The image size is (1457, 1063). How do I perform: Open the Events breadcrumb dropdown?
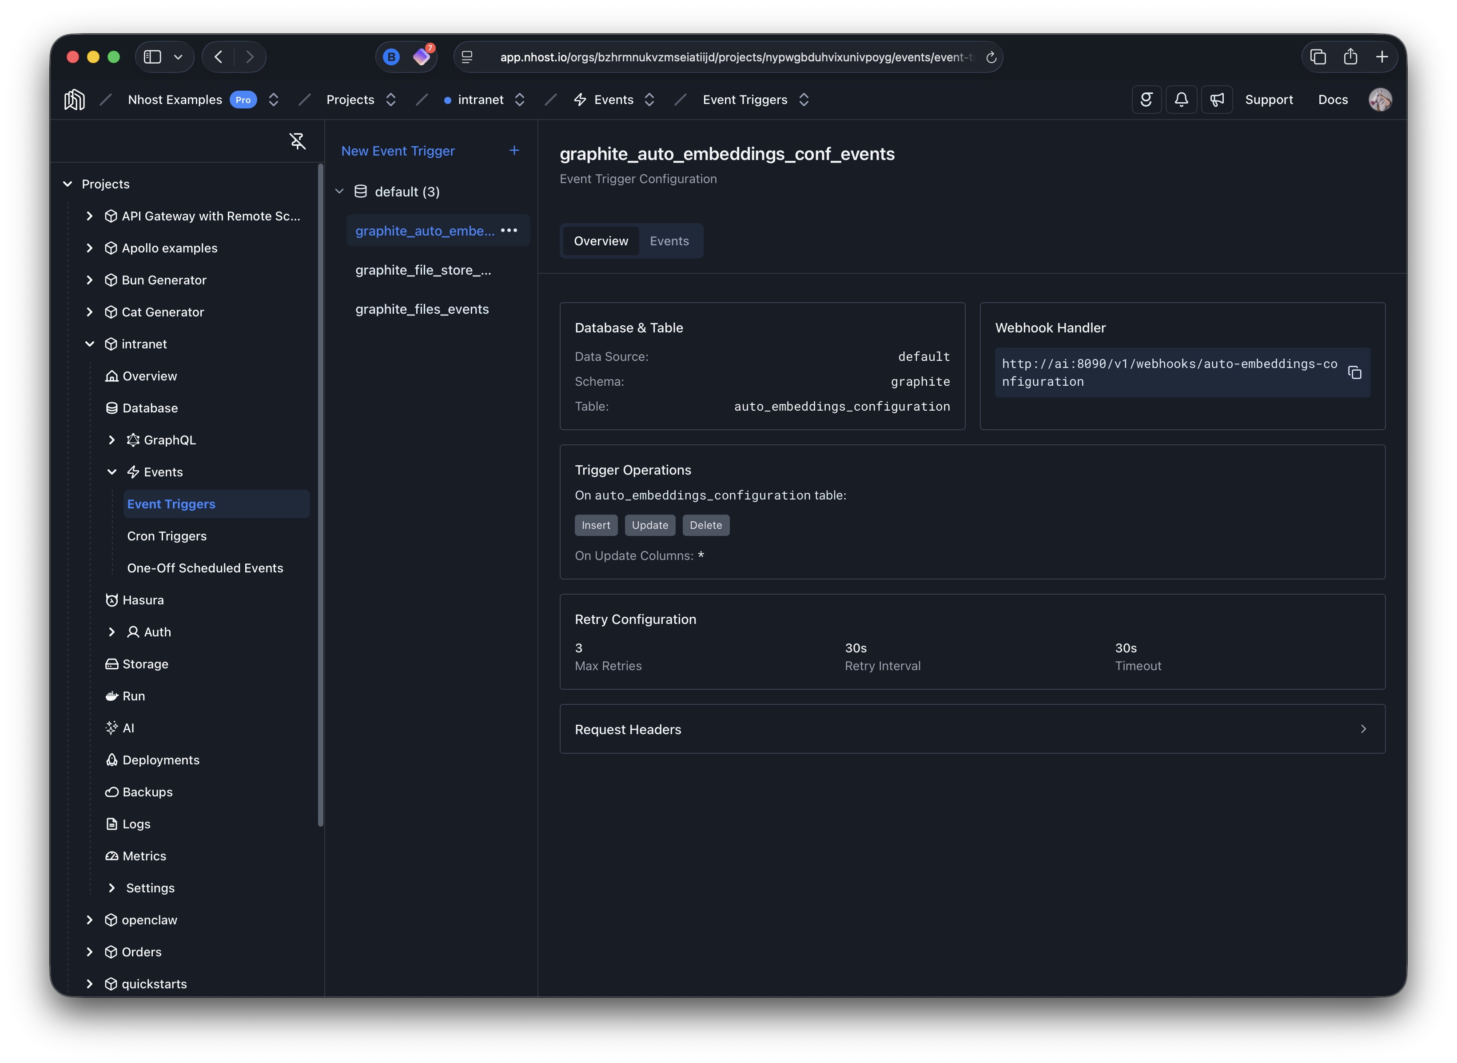click(x=650, y=99)
